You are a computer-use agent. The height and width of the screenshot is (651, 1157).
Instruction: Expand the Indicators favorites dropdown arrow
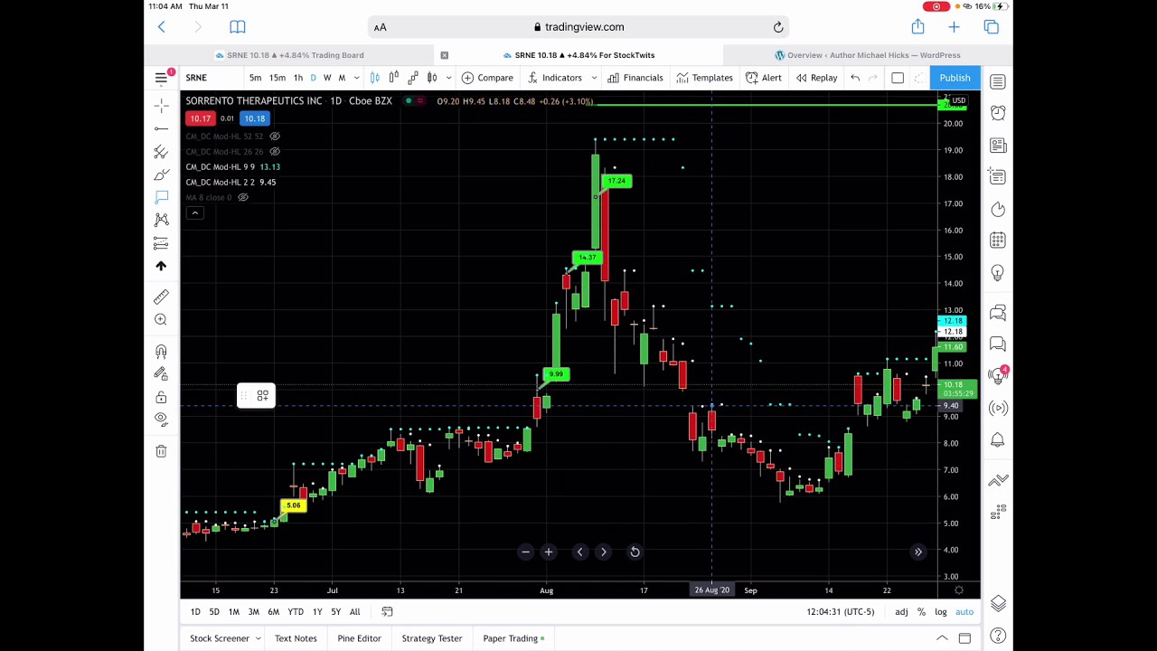click(594, 78)
